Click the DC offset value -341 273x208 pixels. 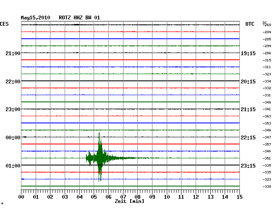pos(267,109)
